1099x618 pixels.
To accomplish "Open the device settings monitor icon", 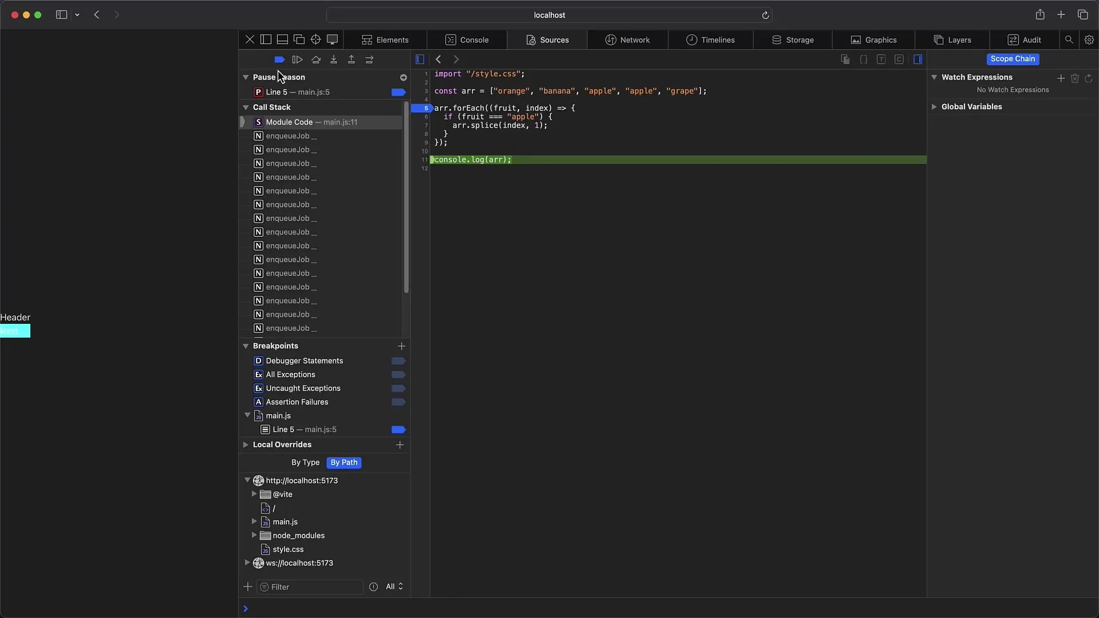I will click(x=332, y=39).
